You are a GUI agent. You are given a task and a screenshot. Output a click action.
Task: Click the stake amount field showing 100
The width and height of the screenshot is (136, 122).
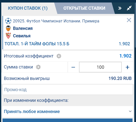click(100, 67)
